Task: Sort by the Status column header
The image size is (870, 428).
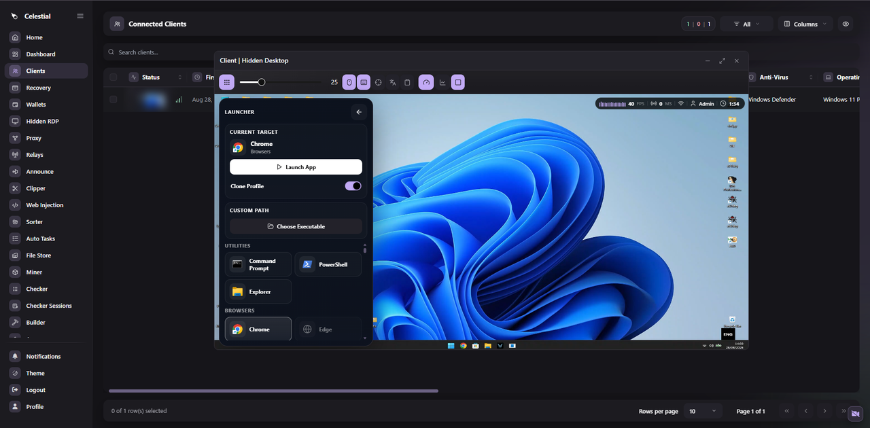Action: coord(155,77)
